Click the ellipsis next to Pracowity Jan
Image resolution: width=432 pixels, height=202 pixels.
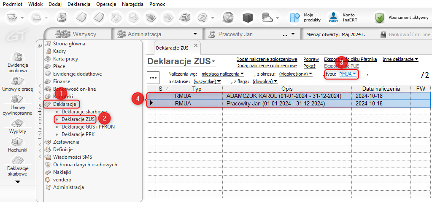[285, 35]
